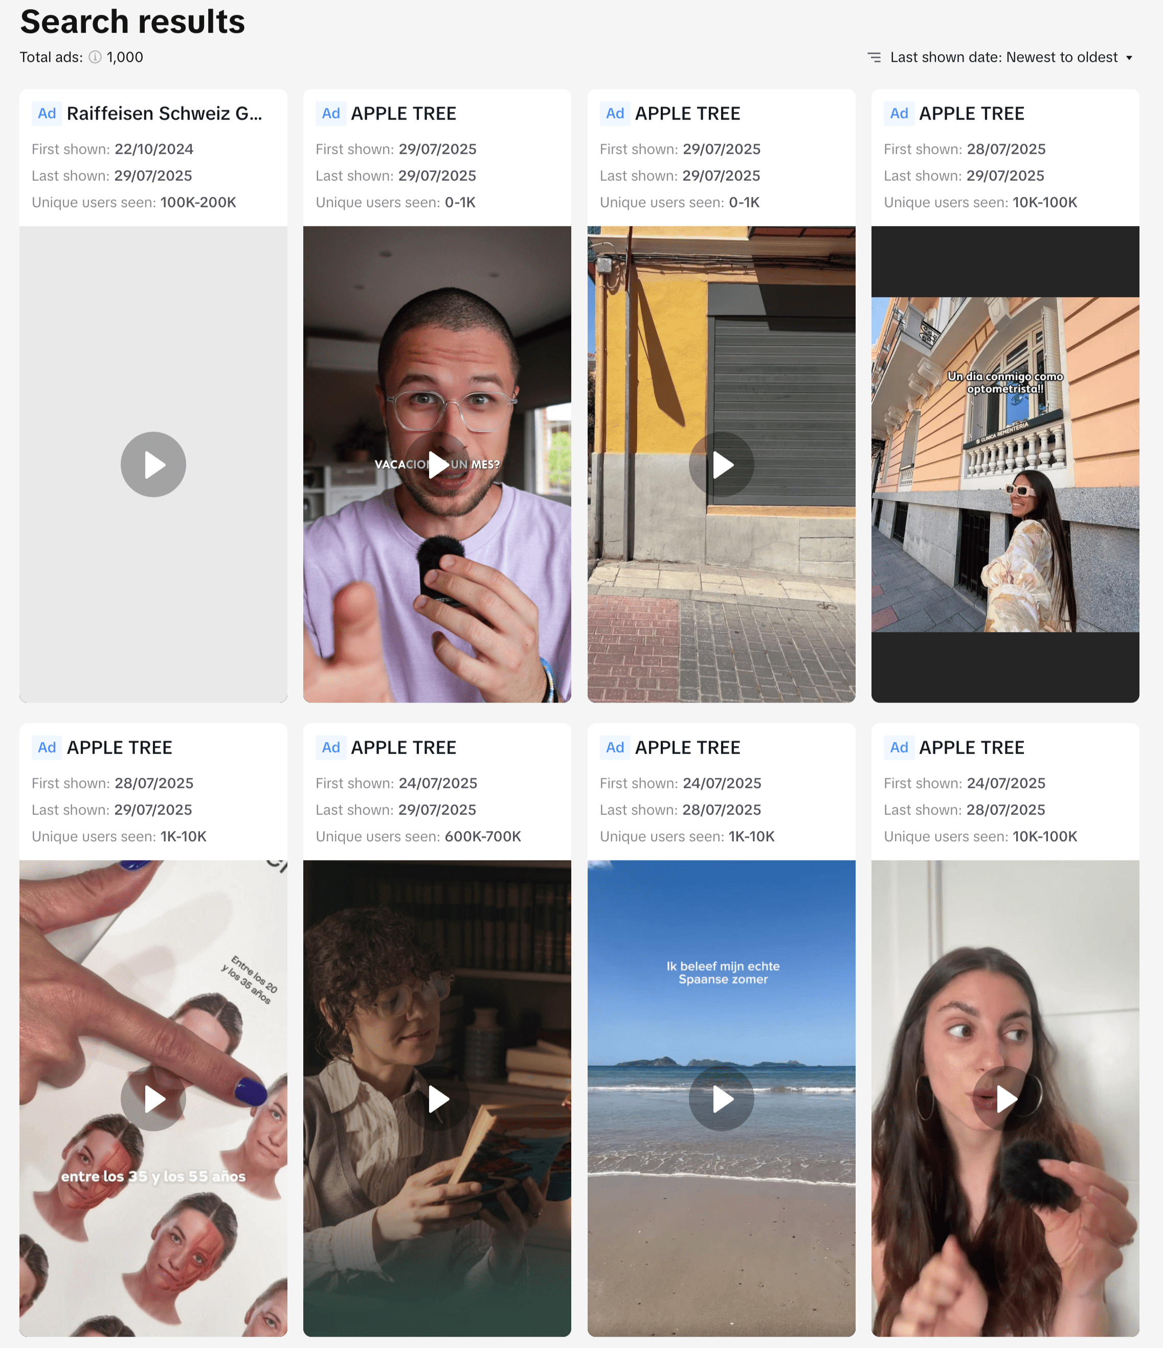Click the sort lines icon beside 'Last shown date'
Image resolution: width=1163 pixels, height=1348 pixels.
(874, 57)
